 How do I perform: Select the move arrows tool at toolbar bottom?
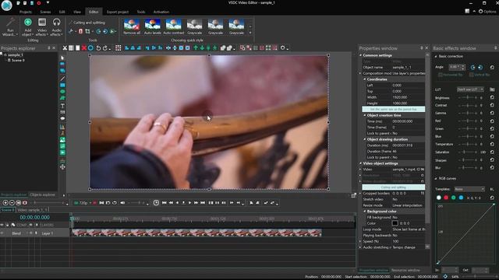(x=62, y=167)
